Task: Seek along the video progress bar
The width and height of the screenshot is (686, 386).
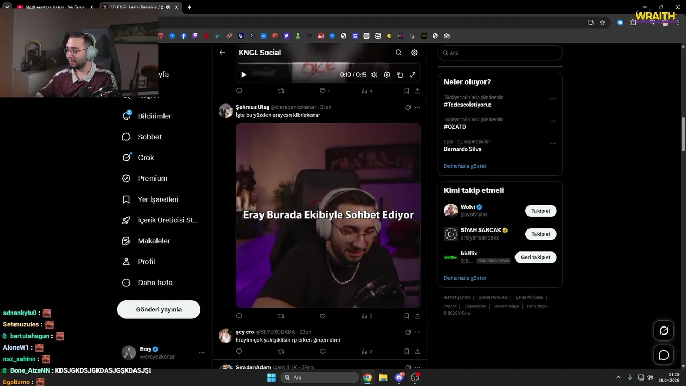Action: [x=328, y=64]
